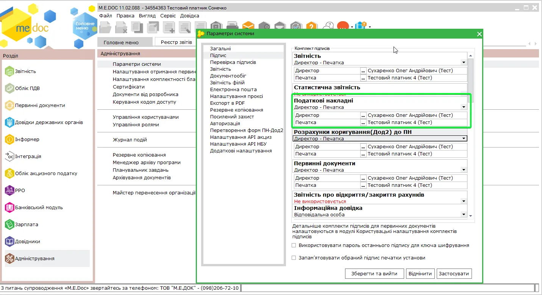Open the РРО module in sidebar
542x295 pixels.
tap(15, 190)
